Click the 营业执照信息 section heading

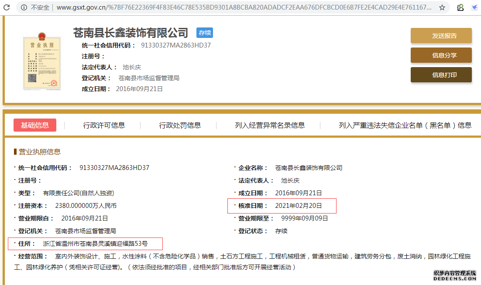[39, 152]
